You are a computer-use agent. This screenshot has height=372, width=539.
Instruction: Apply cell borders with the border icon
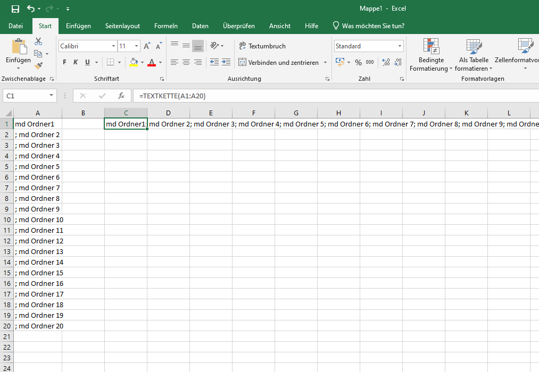(110, 62)
